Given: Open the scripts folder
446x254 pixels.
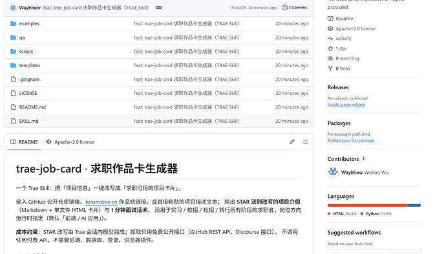Looking at the screenshot, I should click(x=26, y=52).
